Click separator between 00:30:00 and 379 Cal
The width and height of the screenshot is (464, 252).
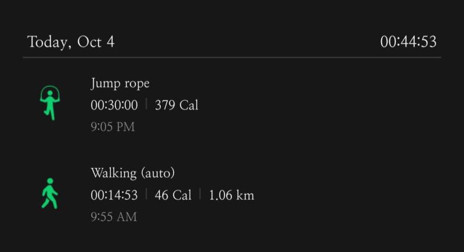point(146,104)
